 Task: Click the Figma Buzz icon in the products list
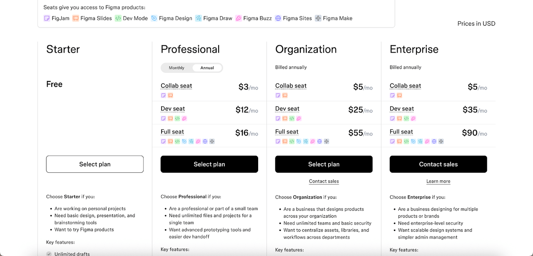pos(238,18)
